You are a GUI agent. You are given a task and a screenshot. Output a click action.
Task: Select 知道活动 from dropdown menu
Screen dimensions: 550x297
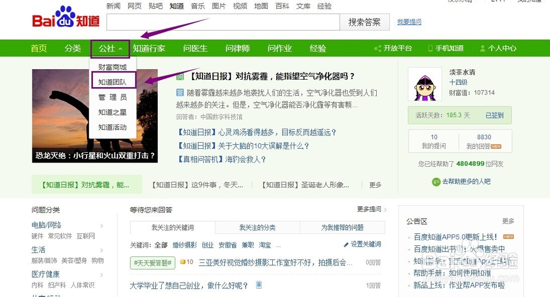coord(112,127)
